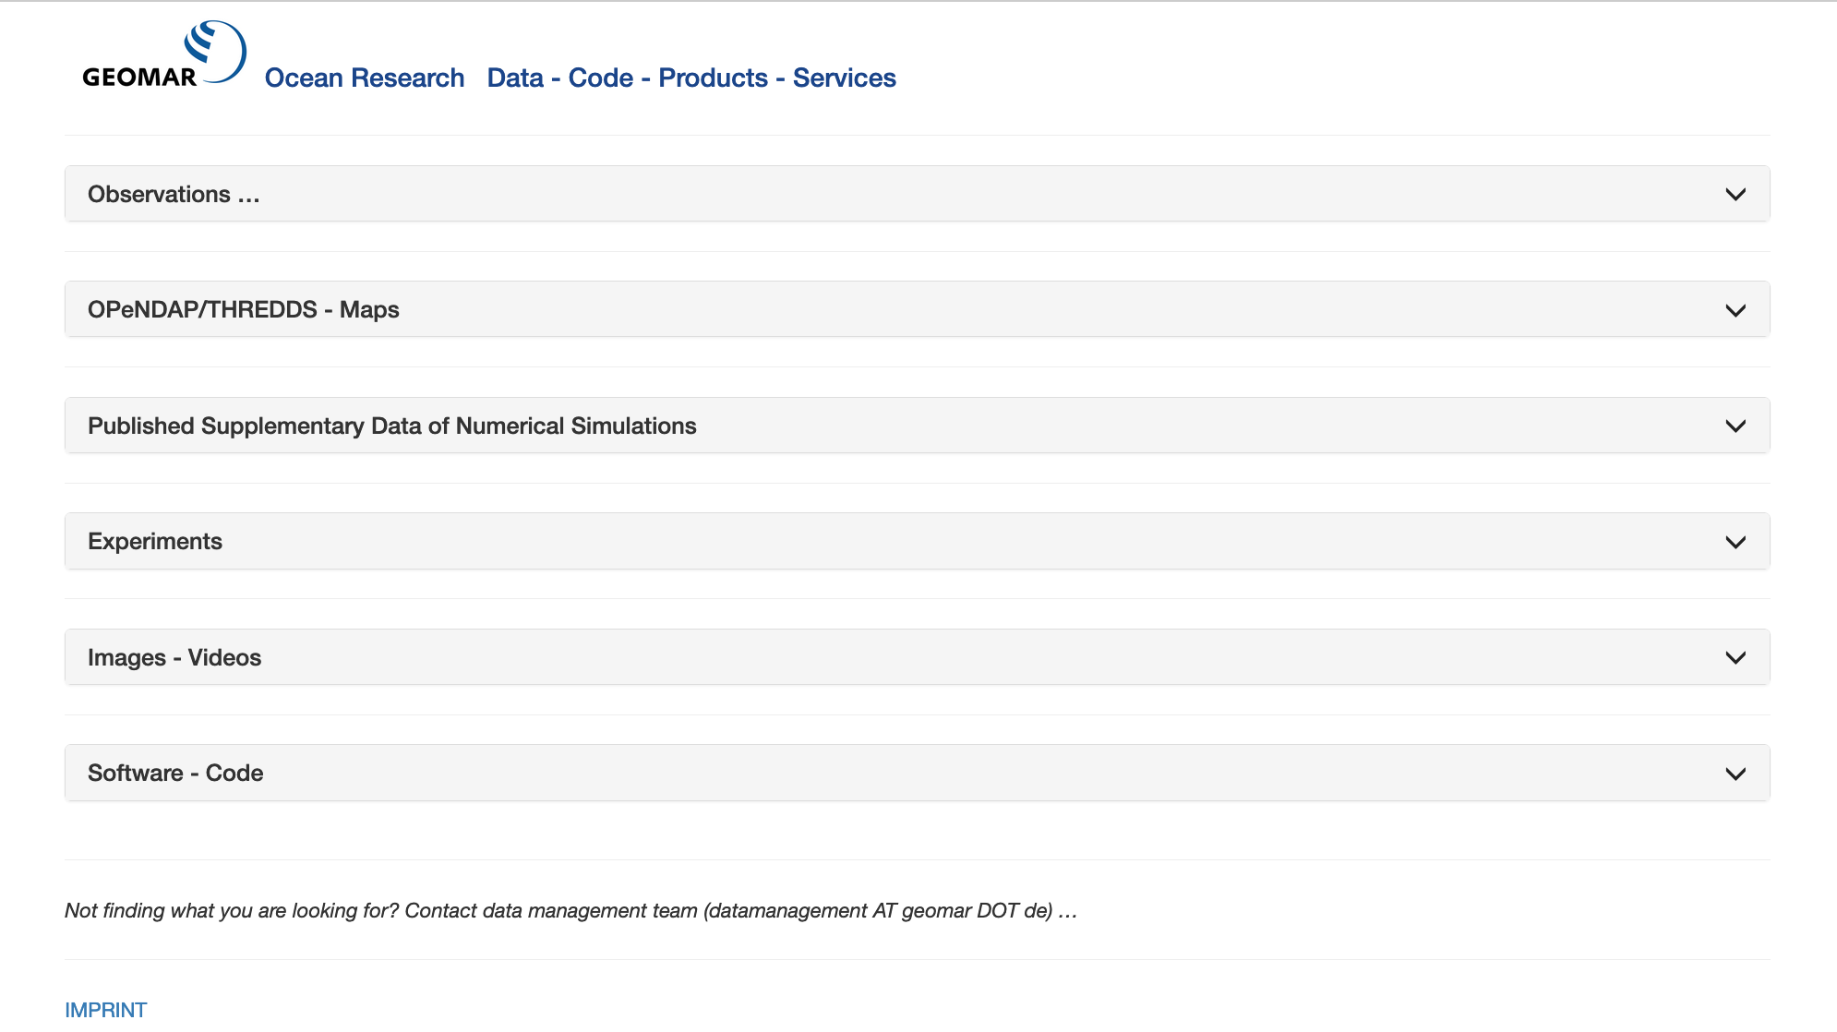The image size is (1837, 1032).
Task: Click the Software - Code panel header bar
Action: [x=917, y=774]
